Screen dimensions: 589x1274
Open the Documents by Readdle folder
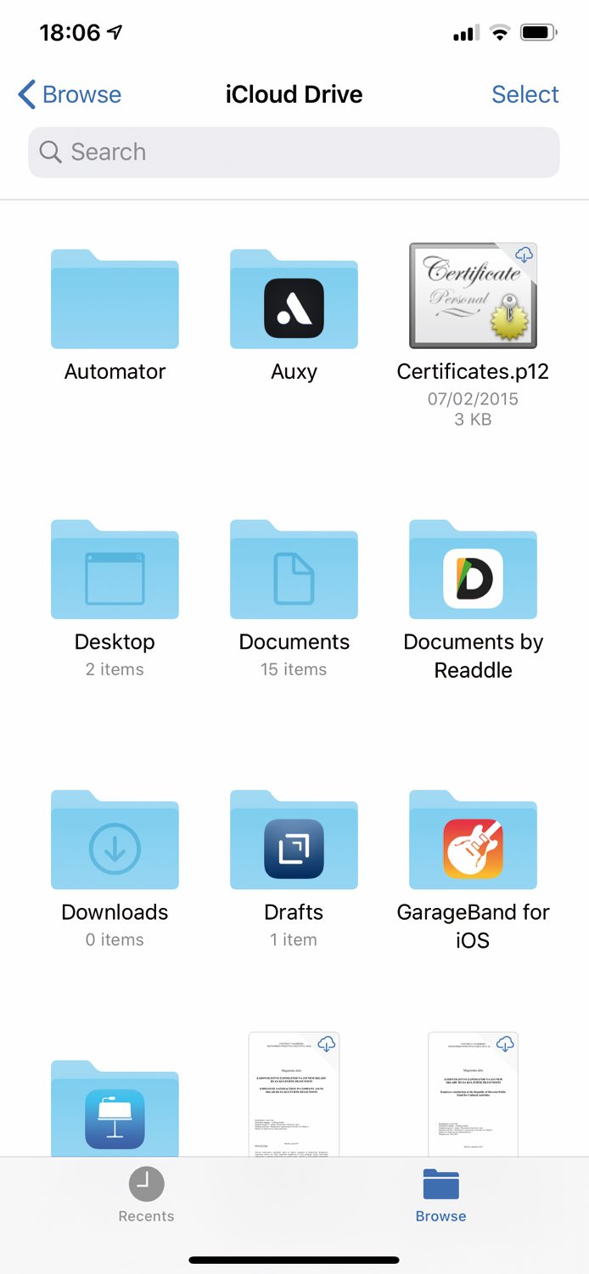click(473, 569)
